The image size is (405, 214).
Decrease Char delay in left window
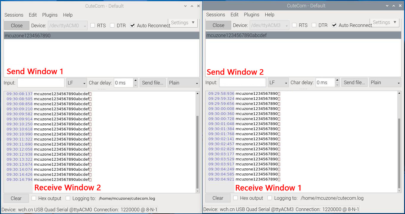pyautogui.click(x=135, y=85)
